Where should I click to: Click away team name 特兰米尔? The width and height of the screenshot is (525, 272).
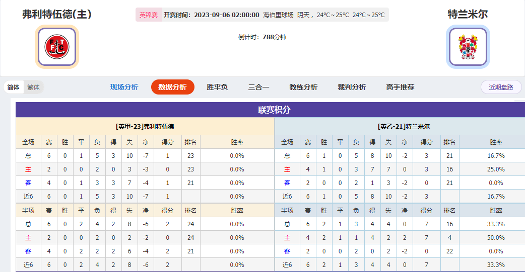[x=468, y=14]
